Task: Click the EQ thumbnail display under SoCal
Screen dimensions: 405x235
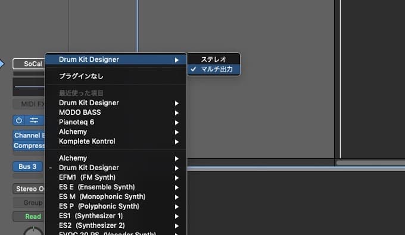Action: (x=29, y=87)
